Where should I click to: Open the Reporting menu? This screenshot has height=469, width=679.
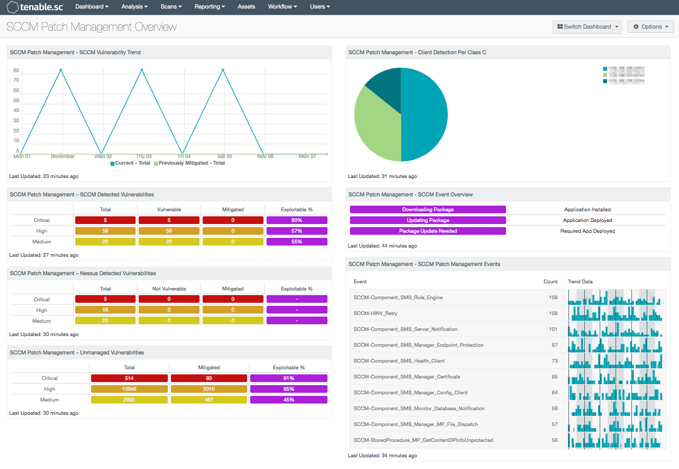pos(209,7)
